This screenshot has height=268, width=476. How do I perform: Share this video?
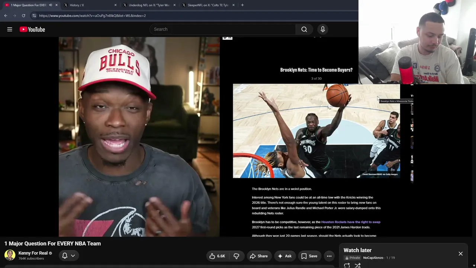click(259, 256)
